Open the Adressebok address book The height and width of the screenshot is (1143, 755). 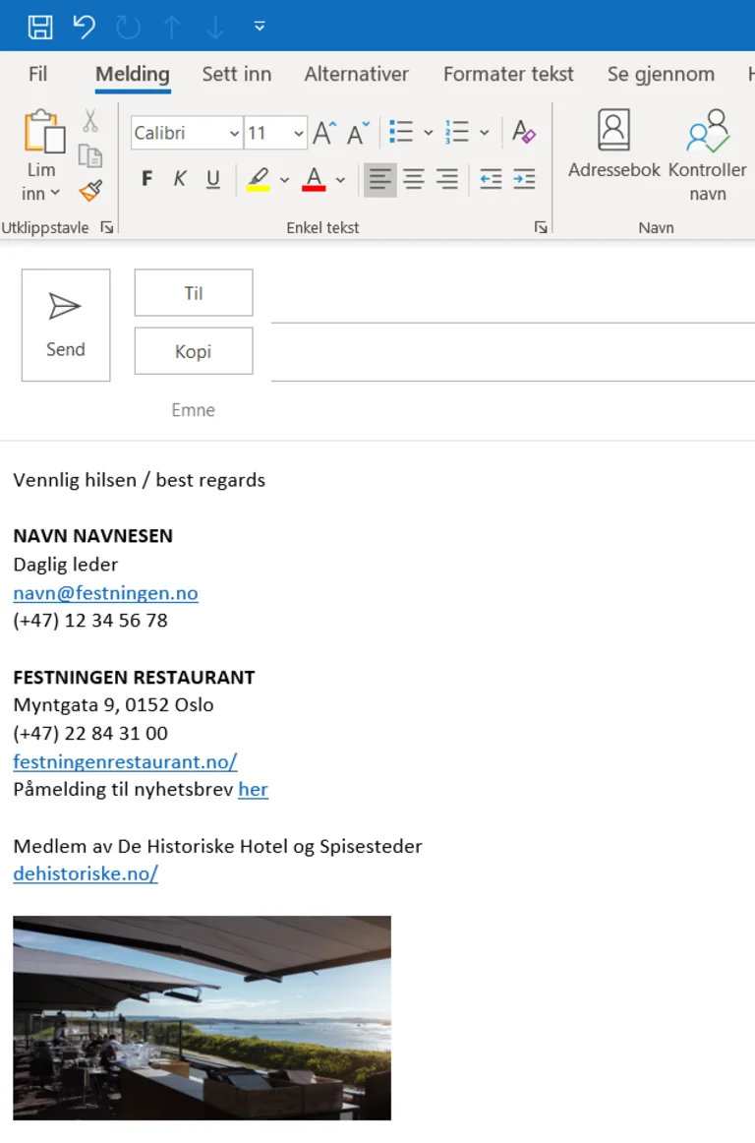[614, 144]
